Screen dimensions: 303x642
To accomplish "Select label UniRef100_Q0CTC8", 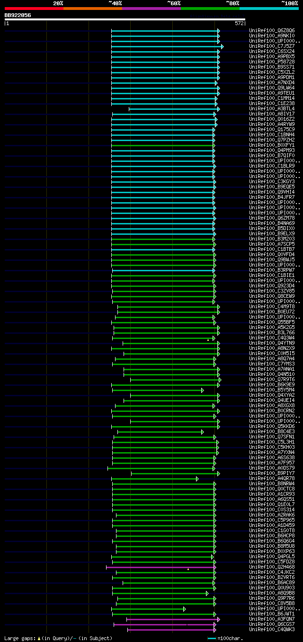I will pyautogui.click(x=272, y=489).
